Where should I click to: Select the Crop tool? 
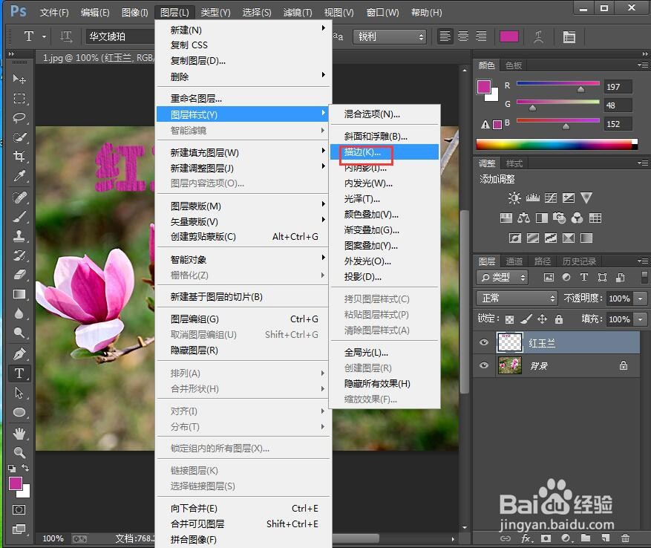(20, 155)
